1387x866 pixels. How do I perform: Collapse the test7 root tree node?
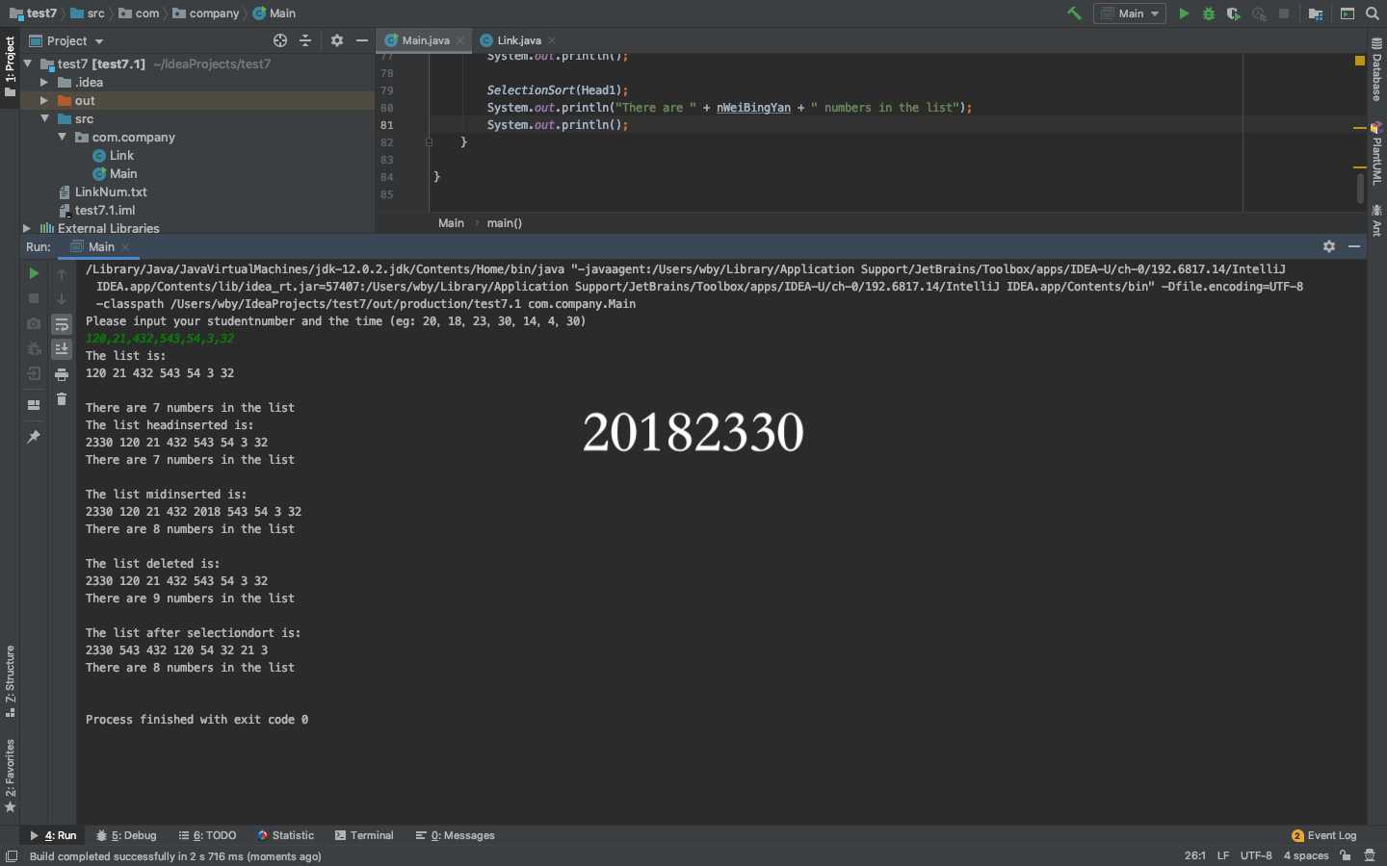point(28,64)
